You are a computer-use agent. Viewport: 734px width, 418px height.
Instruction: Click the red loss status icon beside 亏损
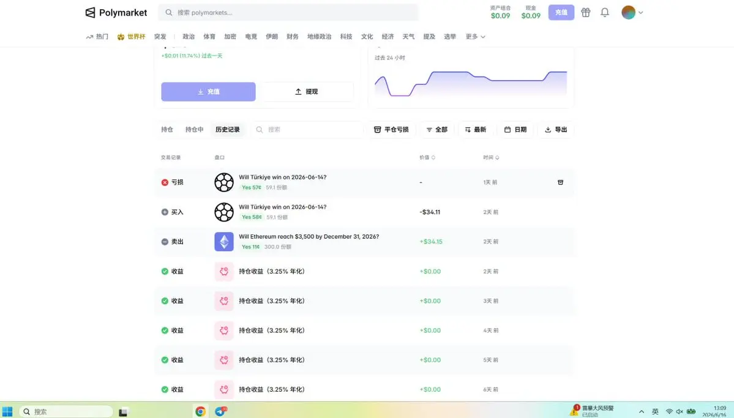(165, 182)
